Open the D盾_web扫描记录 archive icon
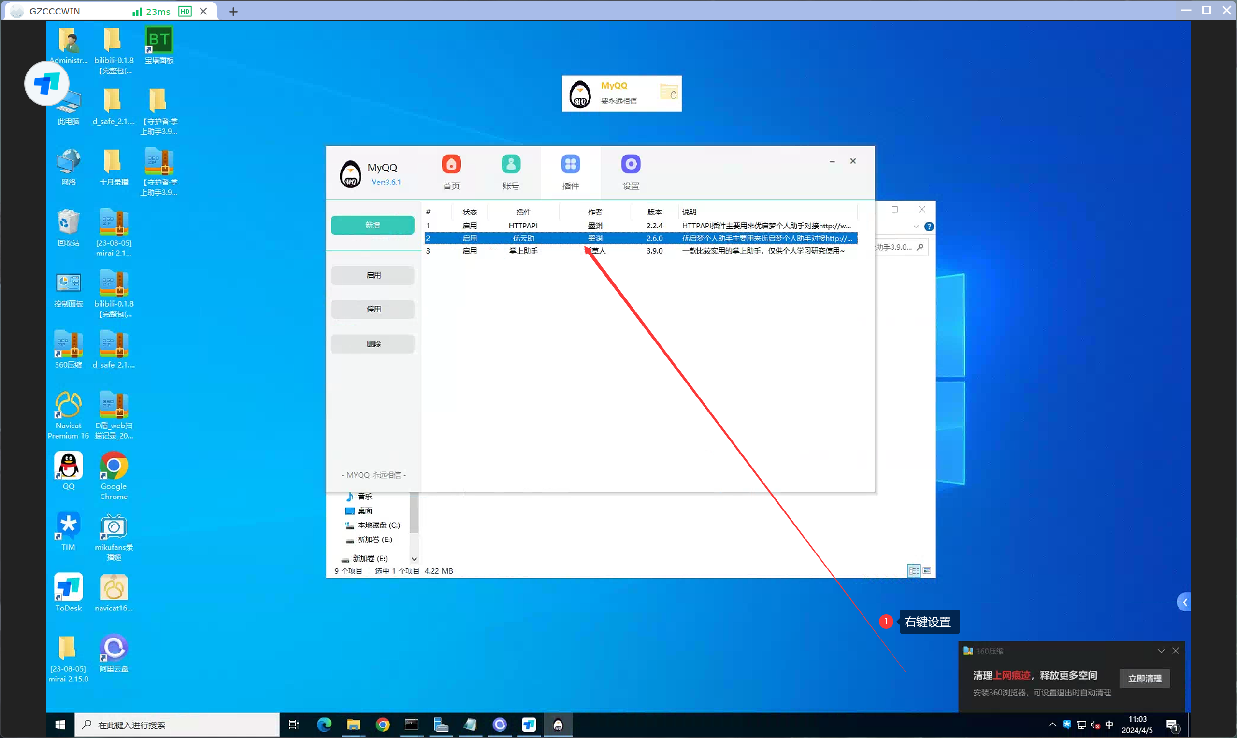 click(114, 416)
